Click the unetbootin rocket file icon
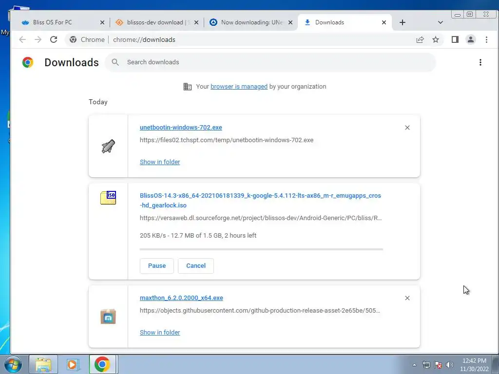 pos(108,146)
